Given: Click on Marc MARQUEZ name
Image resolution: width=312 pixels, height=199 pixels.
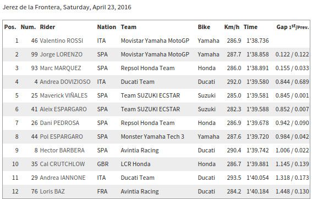Looking at the screenshot, I should click(x=61, y=68).
